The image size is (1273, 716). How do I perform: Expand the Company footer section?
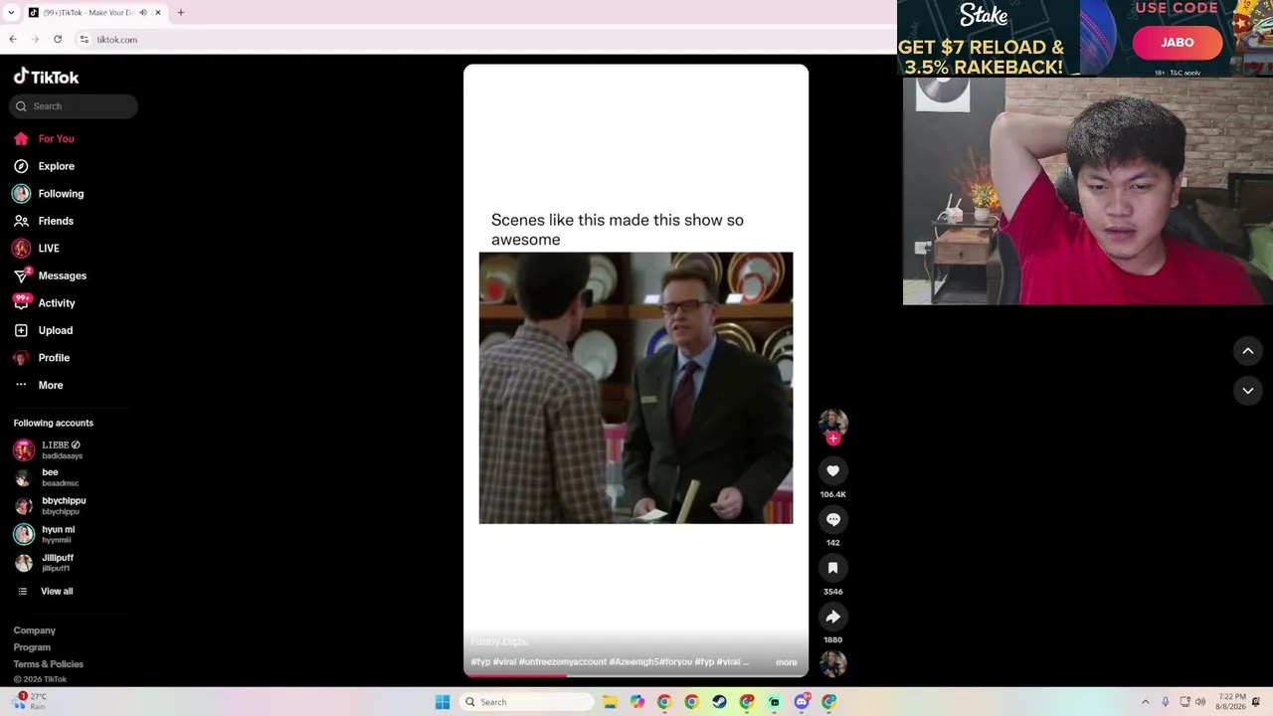tap(35, 630)
